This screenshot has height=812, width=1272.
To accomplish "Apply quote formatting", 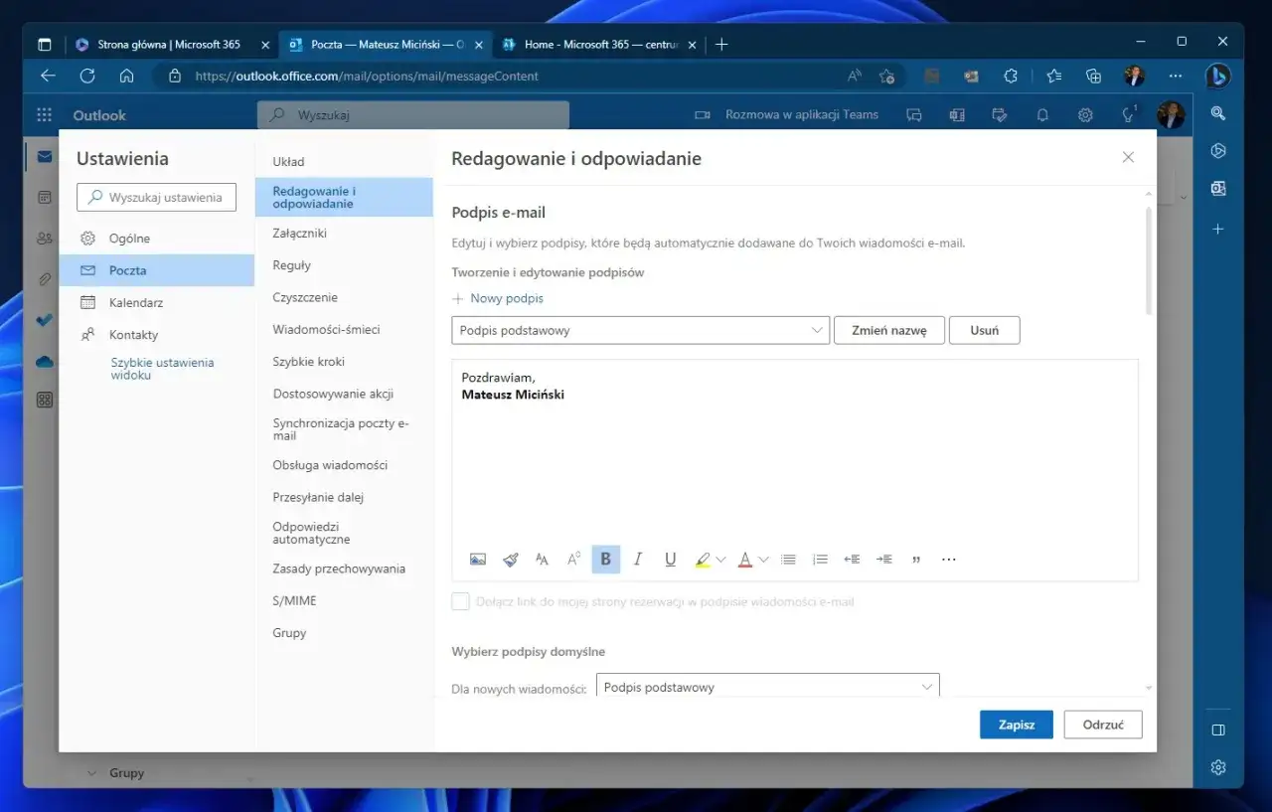I will pyautogui.click(x=915, y=560).
